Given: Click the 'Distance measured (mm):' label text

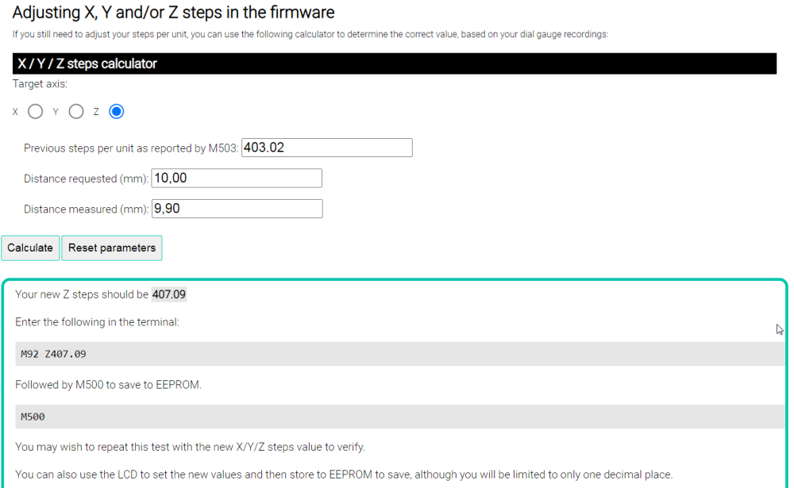Looking at the screenshot, I should point(86,209).
